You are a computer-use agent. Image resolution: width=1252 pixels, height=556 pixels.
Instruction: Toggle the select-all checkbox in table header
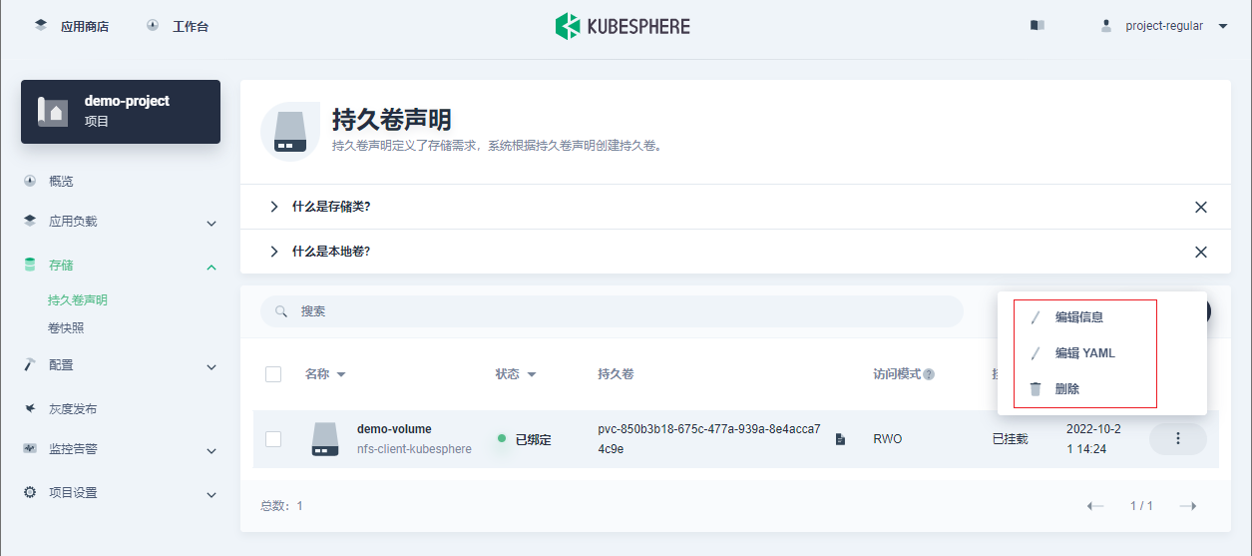click(273, 374)
